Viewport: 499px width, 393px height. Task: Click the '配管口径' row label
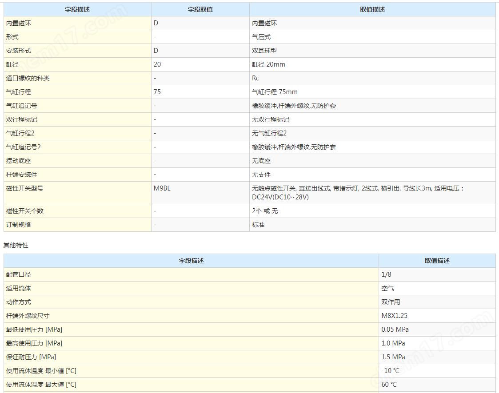coord(19,274)
